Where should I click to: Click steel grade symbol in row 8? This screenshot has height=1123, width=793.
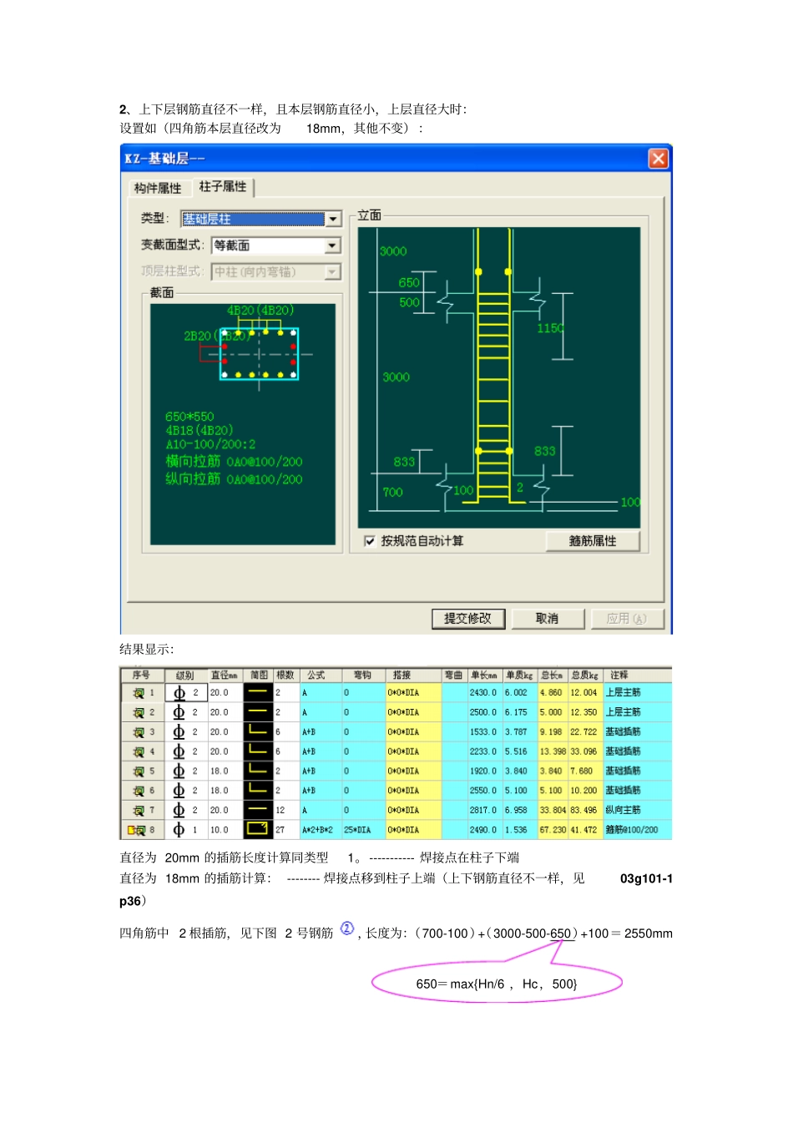tap(179, 830)
